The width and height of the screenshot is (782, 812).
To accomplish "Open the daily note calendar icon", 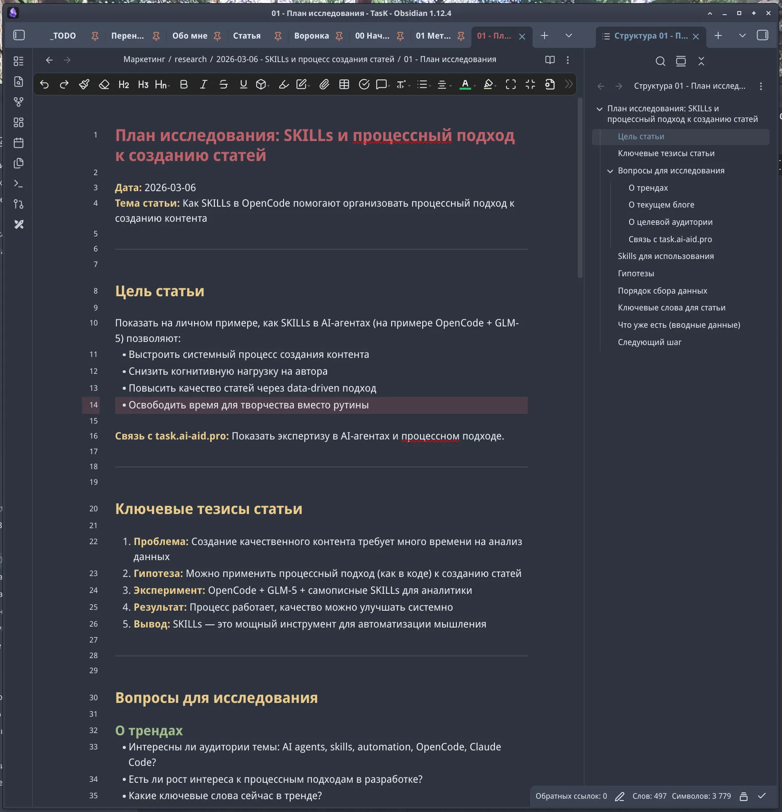I will pyautogui.click(x=19, y=143).
